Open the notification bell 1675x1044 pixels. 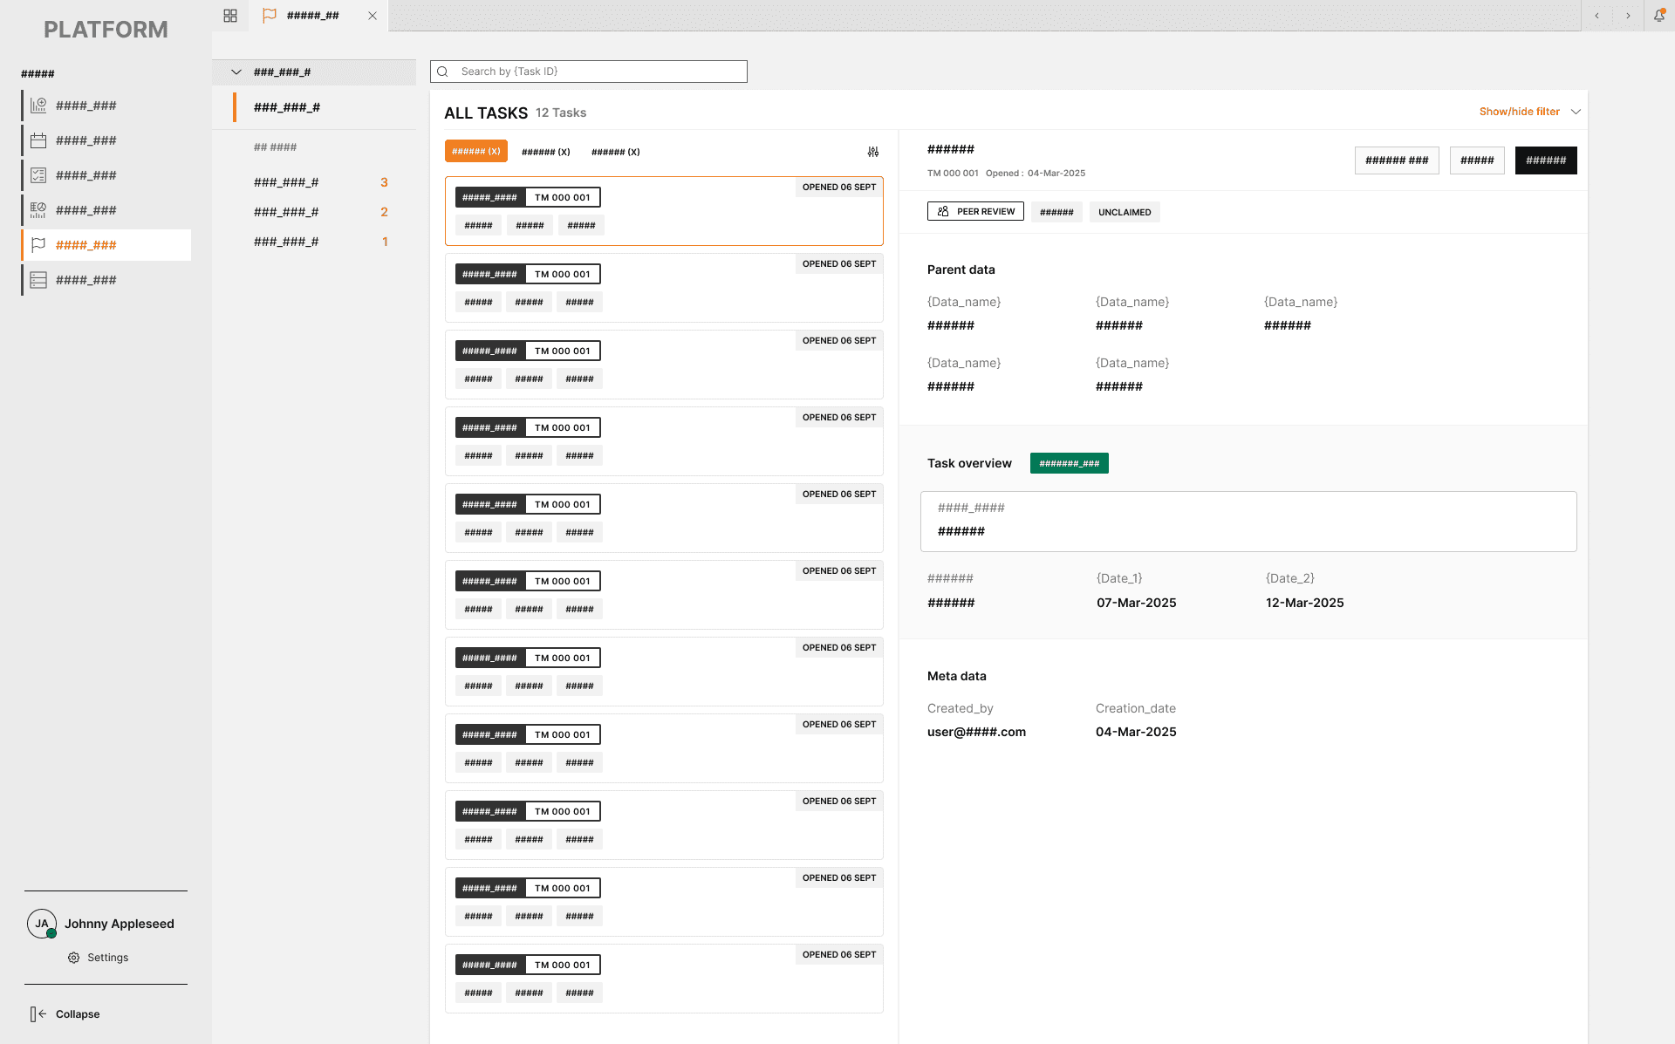point(1659,16)
